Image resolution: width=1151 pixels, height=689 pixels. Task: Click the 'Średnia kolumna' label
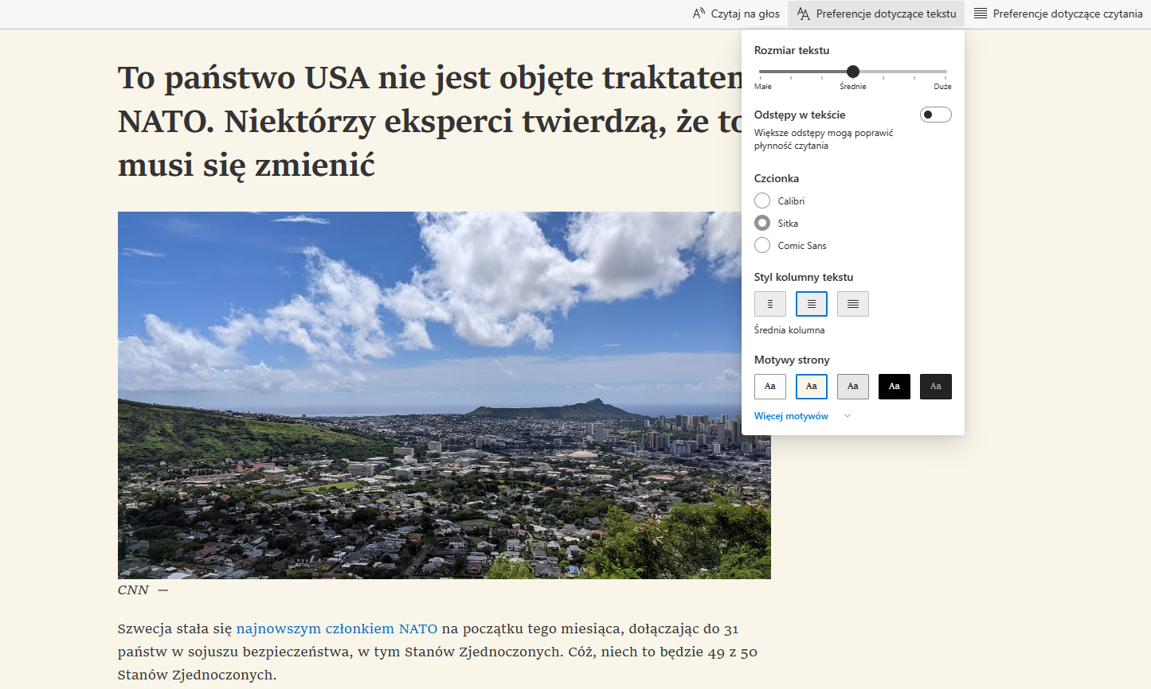tap(789, 330)
